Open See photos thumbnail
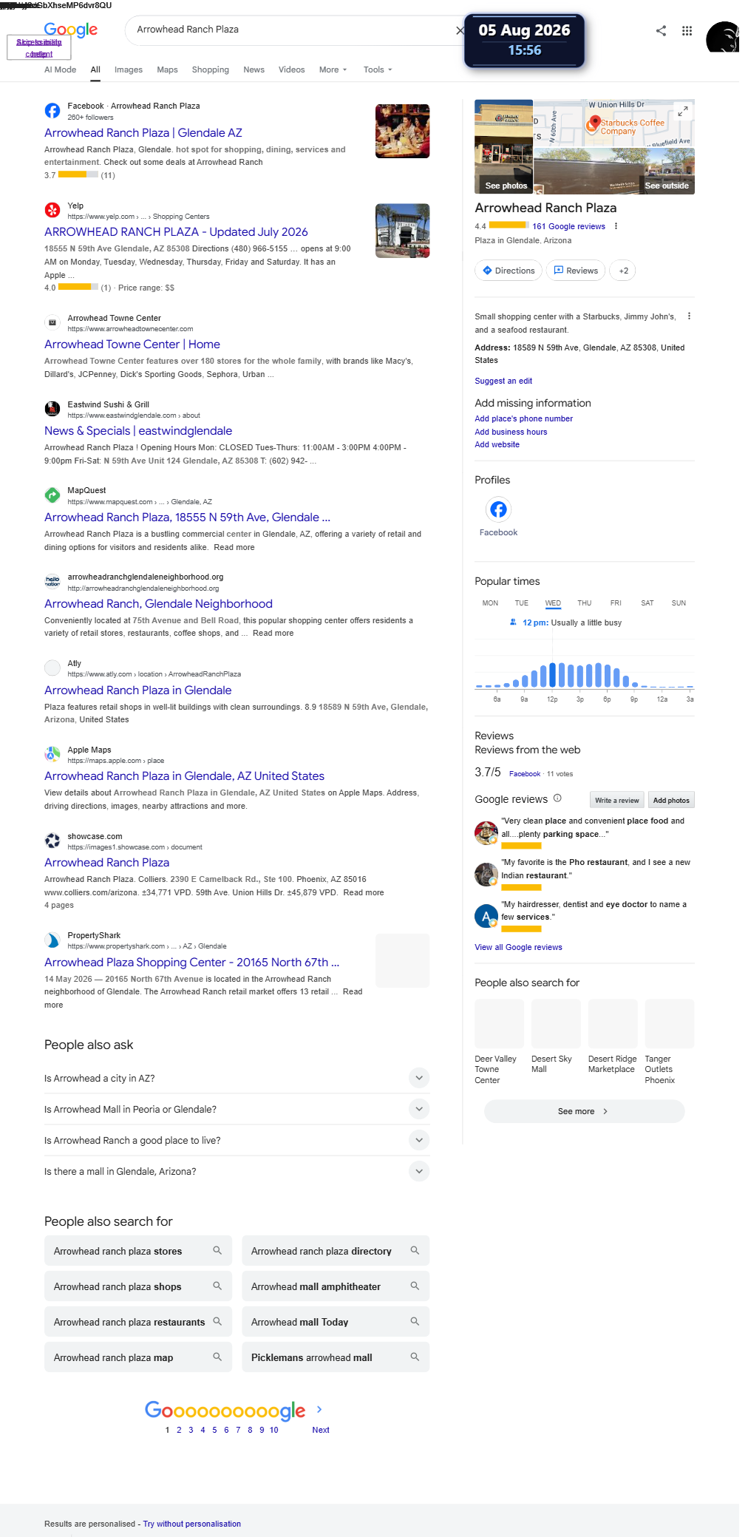 point(503,146)
